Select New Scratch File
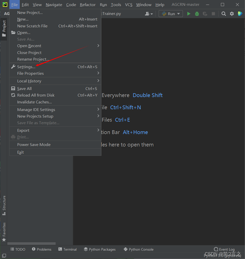This screenshot has height=259, width=245. (x=55, y=26)
